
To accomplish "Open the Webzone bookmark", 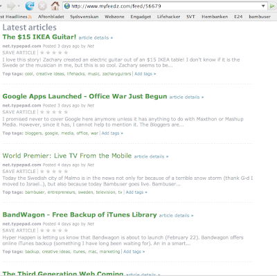I will point(114,17).
